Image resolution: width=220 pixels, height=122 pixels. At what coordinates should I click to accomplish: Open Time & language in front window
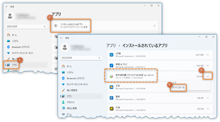coord(81,108)
